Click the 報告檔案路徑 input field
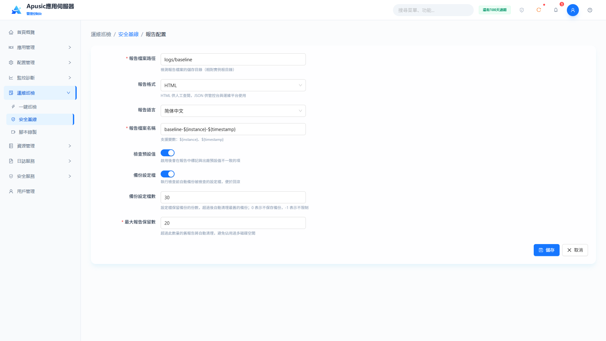 233,59
